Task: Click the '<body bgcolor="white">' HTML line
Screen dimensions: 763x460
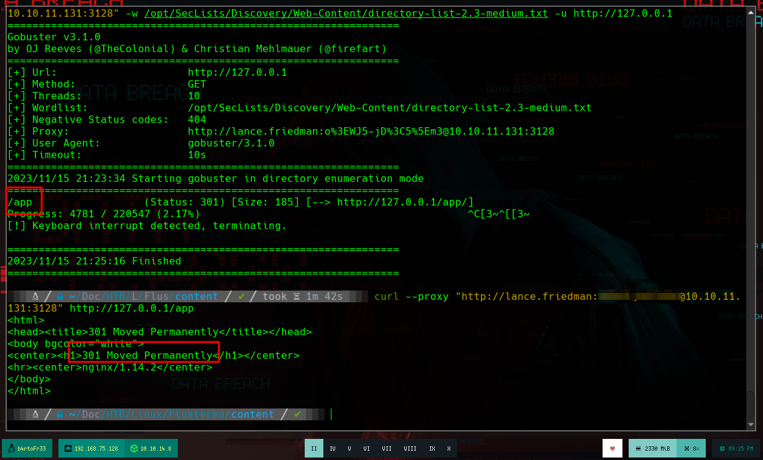Action: click(76, 344)
